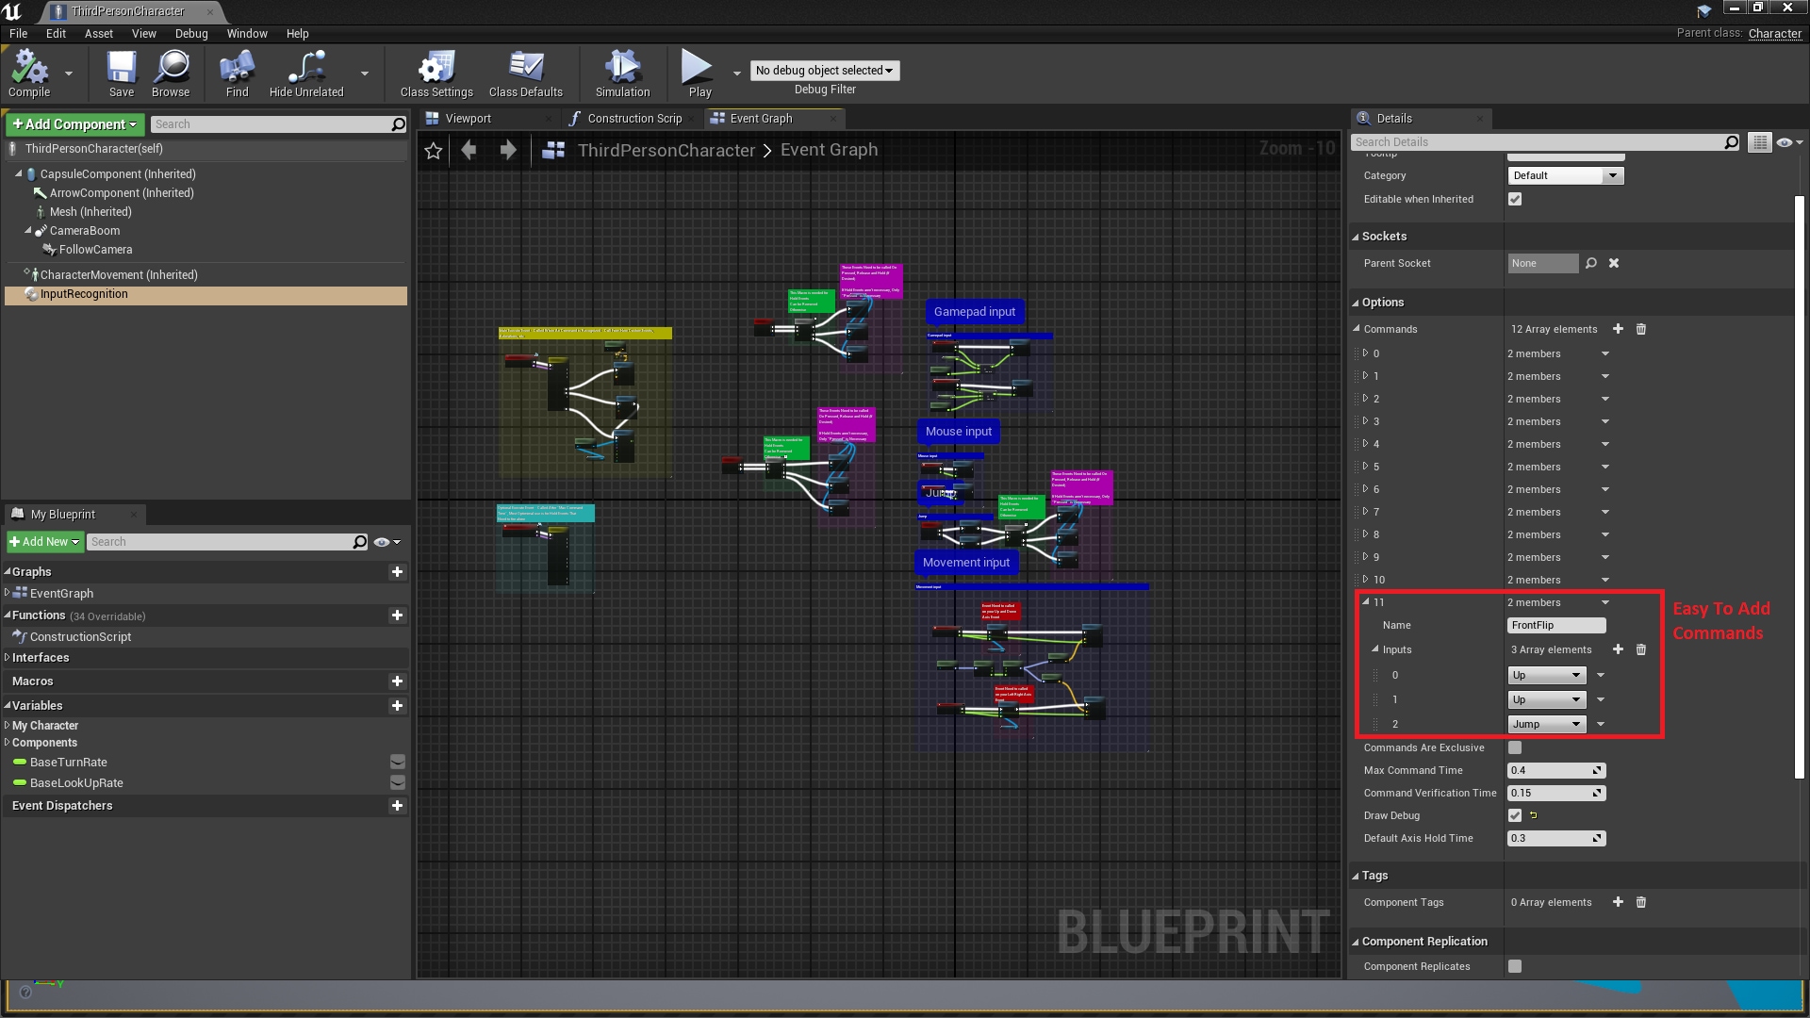1810x1018 pixels.
Task: Expand Commands array element 0
Action: [x=1366, y=353]
